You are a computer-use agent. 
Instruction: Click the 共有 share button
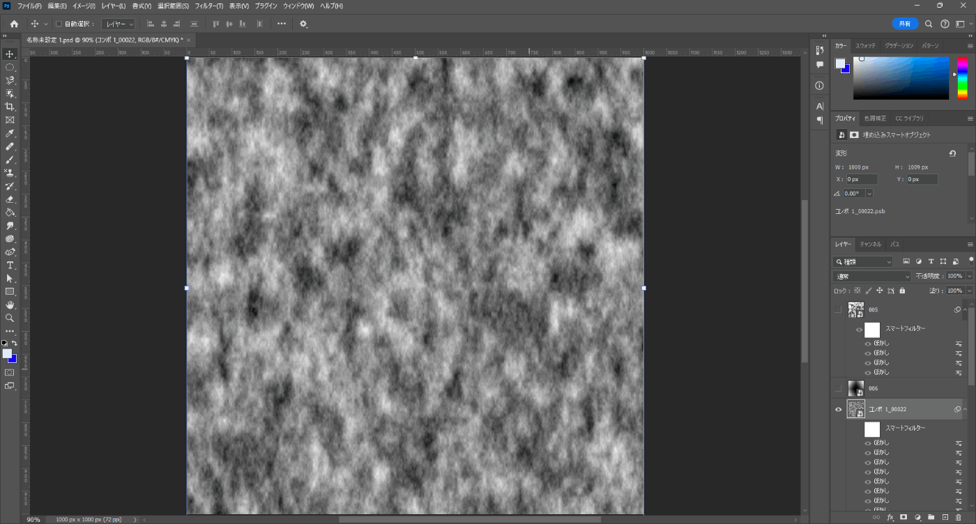pos(905,24)
